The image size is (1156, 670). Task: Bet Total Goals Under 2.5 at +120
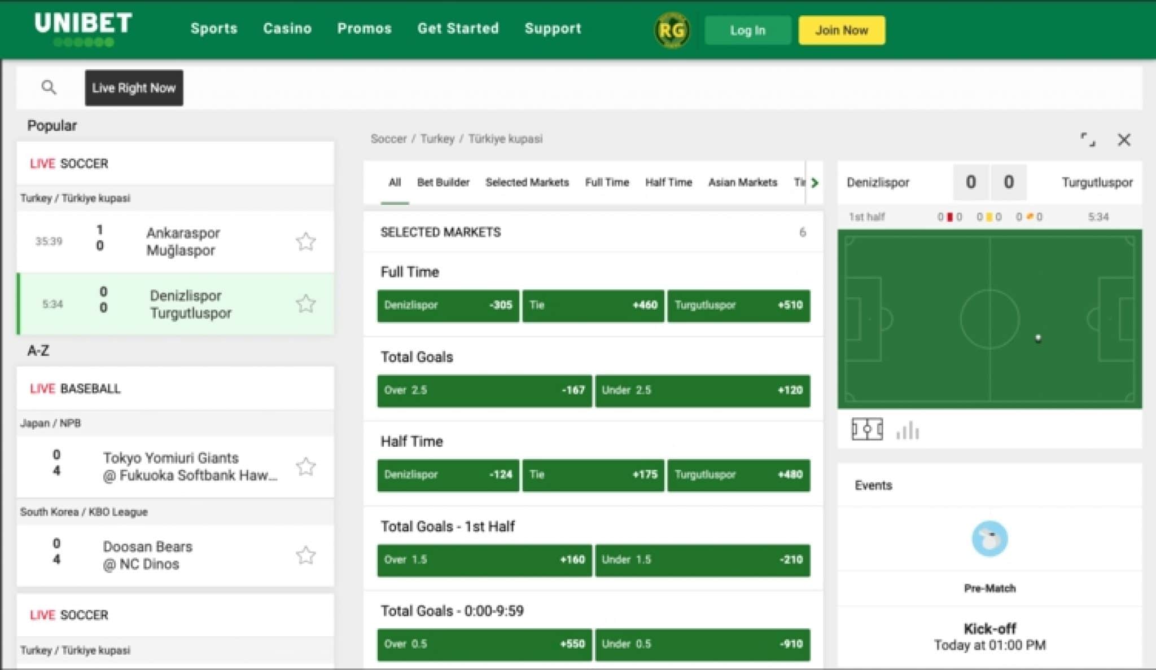702,390
